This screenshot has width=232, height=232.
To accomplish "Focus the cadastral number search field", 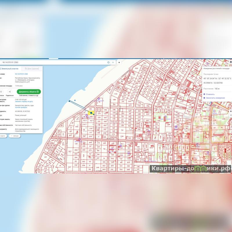I will 52,62.
